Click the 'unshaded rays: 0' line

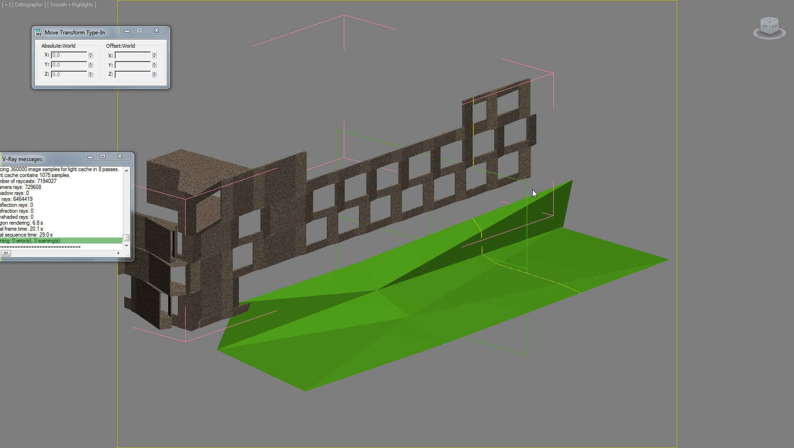point(17,217)
